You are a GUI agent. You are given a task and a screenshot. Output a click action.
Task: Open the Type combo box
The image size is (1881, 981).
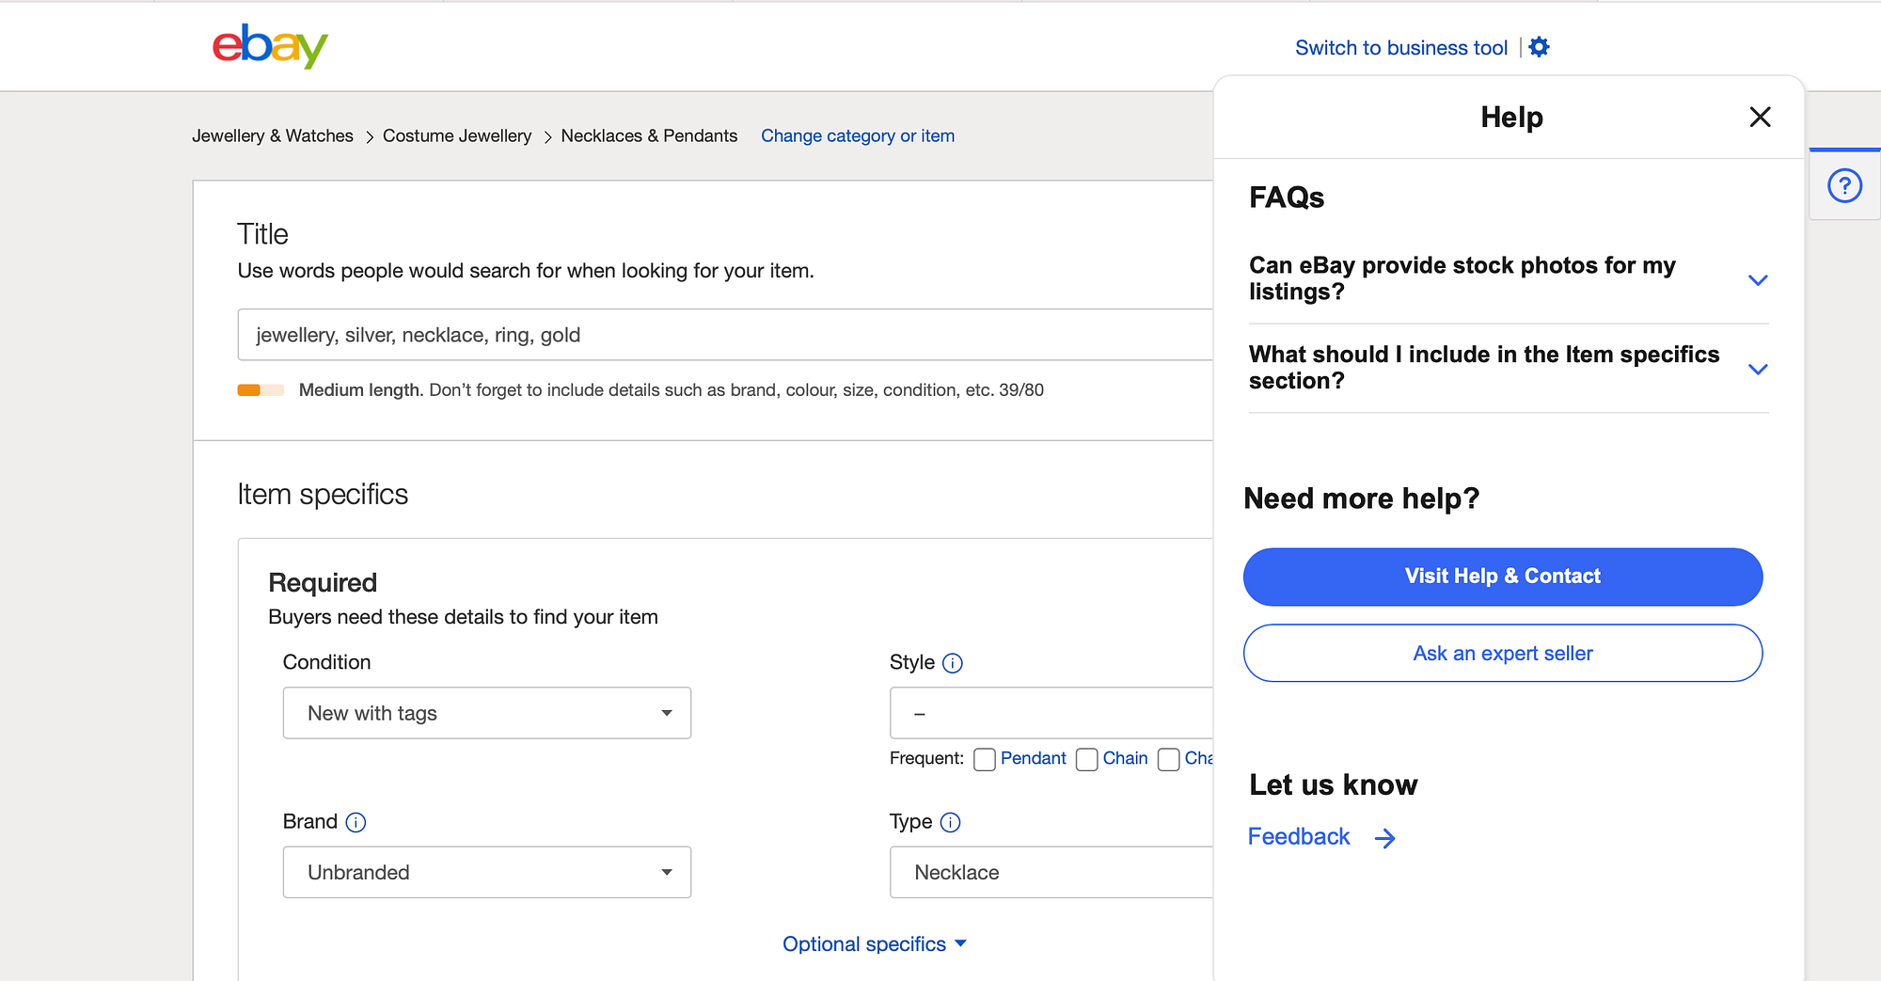(1051, 872)
